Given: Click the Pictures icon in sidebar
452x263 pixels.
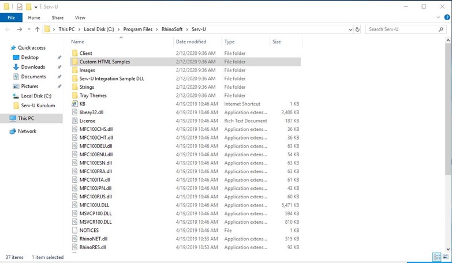Looking at the screenshot, I should coord(16,86).
